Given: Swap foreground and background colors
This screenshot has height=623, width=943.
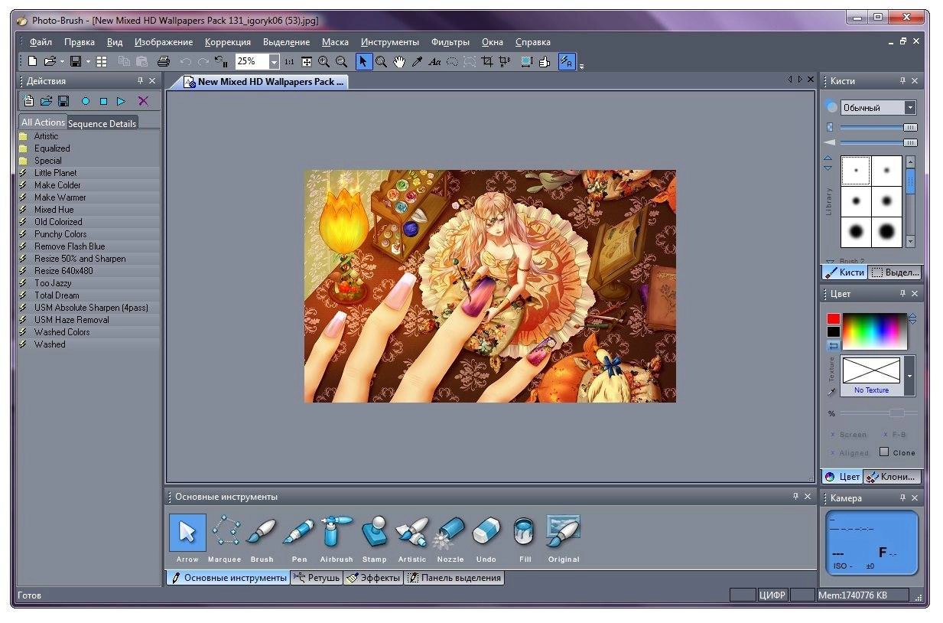Looking at the screenshot, I should pyautogui.click(x=833, y=346).
